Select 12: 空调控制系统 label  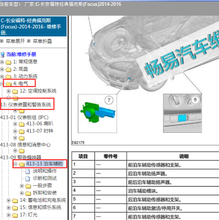(38, 91)
